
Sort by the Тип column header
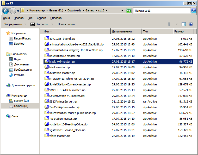(x=157, y=31)
